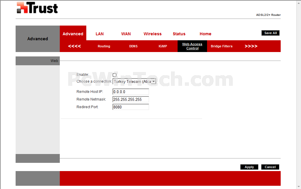Click the Web sidebar label

click(x=54, y=61)
